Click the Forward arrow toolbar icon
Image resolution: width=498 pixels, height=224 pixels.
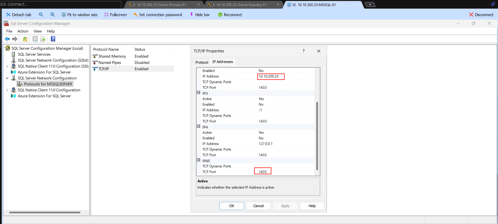point(15,39)
